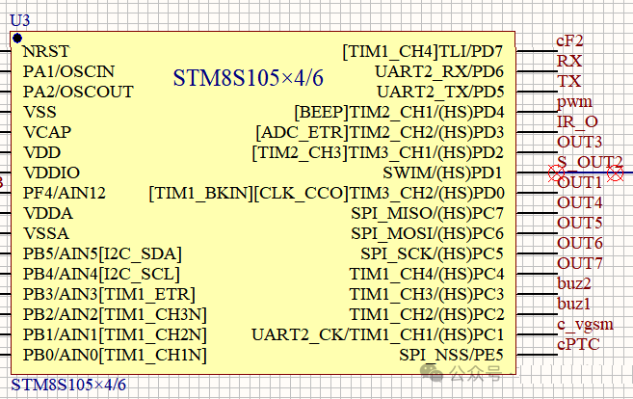Click the pwm net label
Screen dimensions: 633x399
[x=574, y=101]
